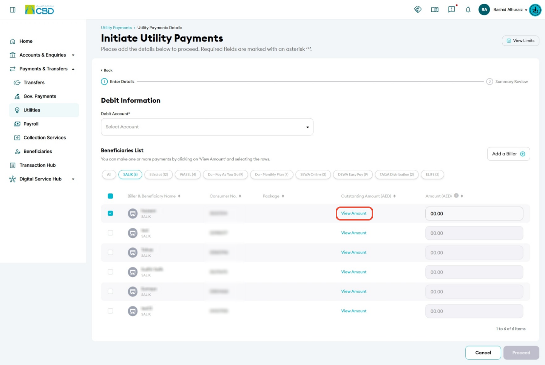This screenshot has width=545, height=365.
Task: Click first row amount input field
Action: [474, 213]
